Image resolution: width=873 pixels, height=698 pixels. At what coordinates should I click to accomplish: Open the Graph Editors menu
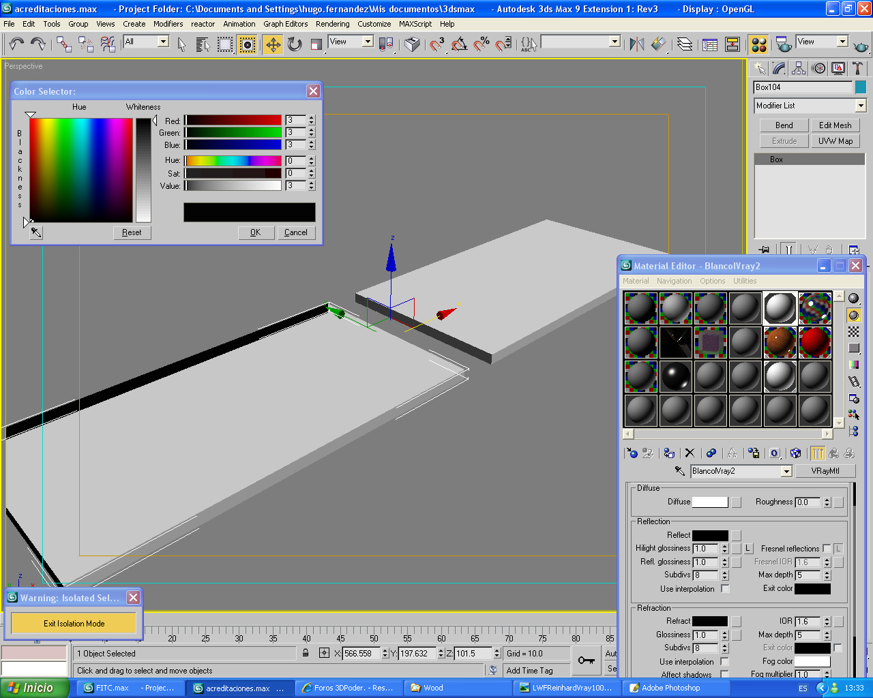coord(286,24)
